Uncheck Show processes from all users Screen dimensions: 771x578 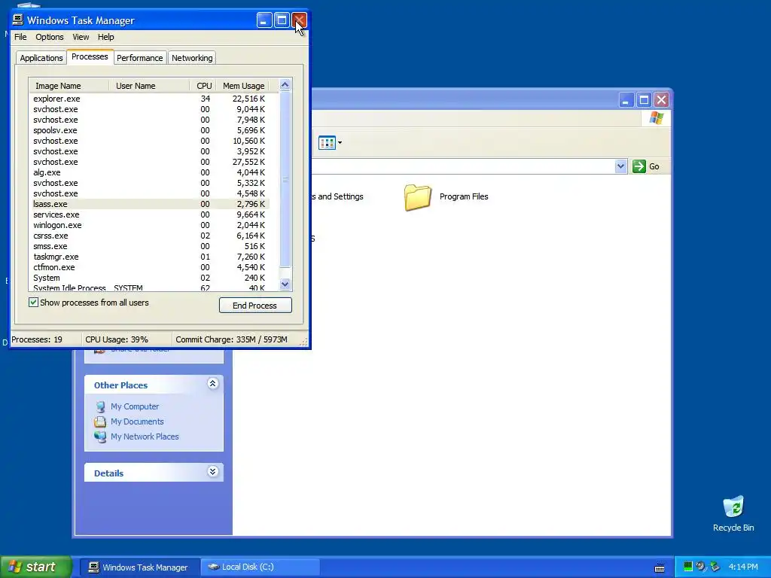point(33,303)
